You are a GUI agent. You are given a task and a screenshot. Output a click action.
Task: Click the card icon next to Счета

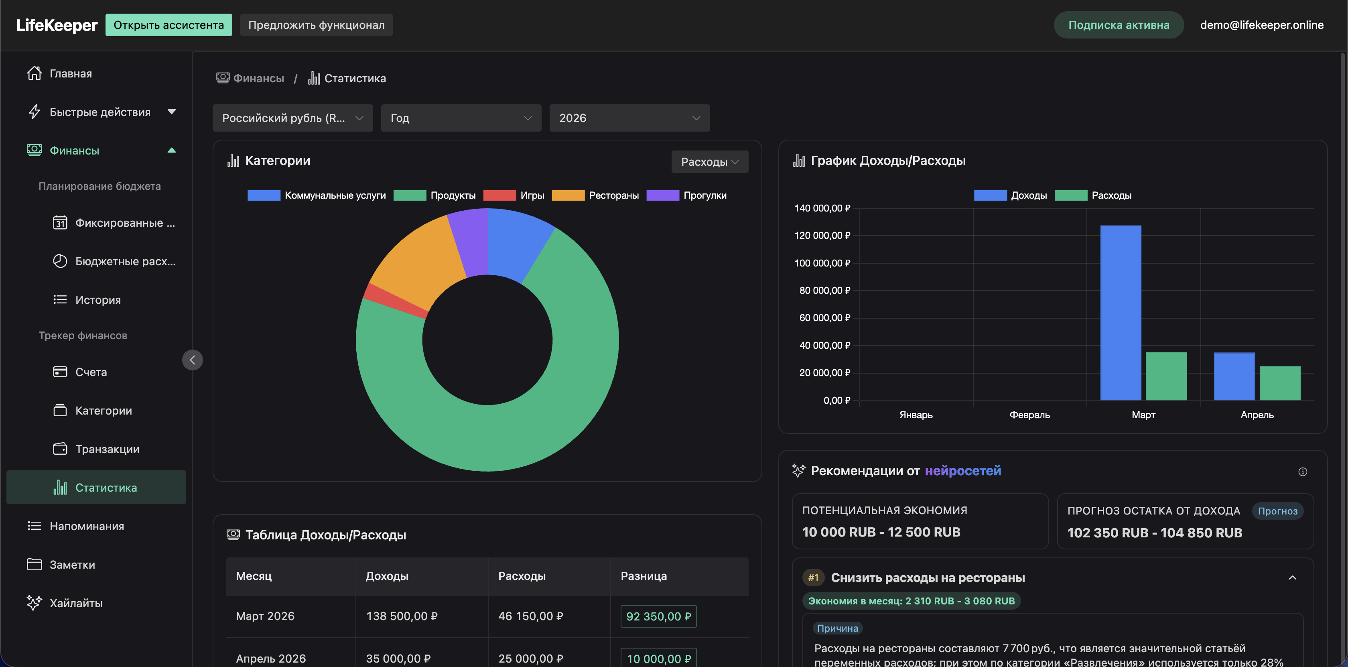[60, 372]
